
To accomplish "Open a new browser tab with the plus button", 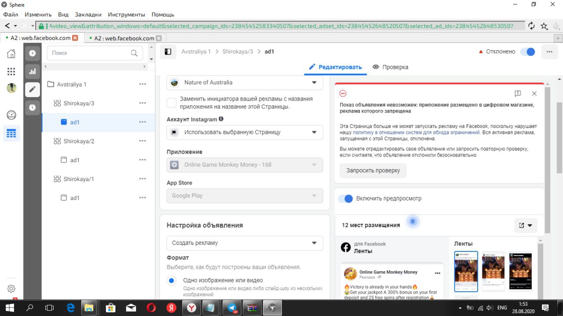I will (x=558, y=38).
